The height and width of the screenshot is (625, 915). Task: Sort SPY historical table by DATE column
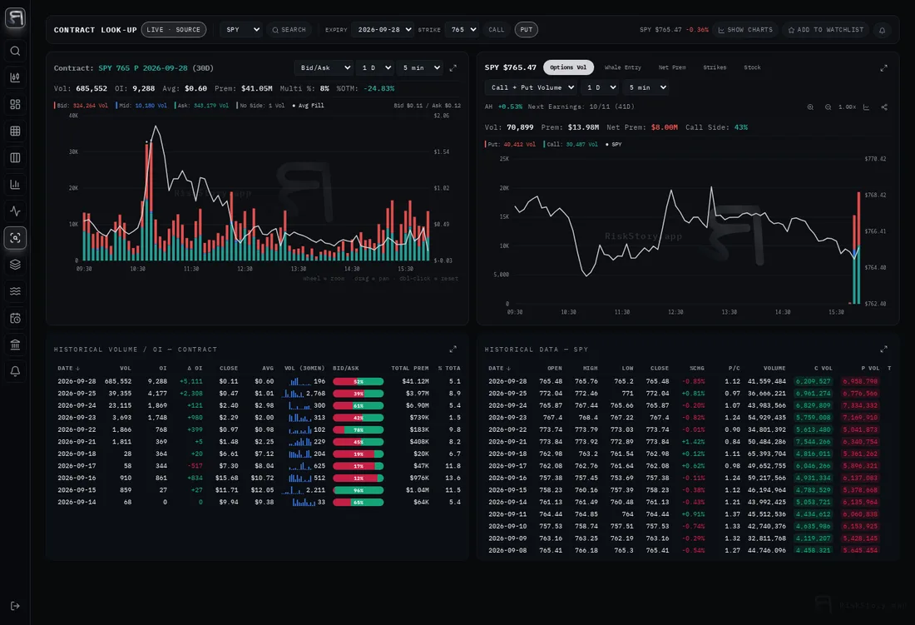click(500, 368)
